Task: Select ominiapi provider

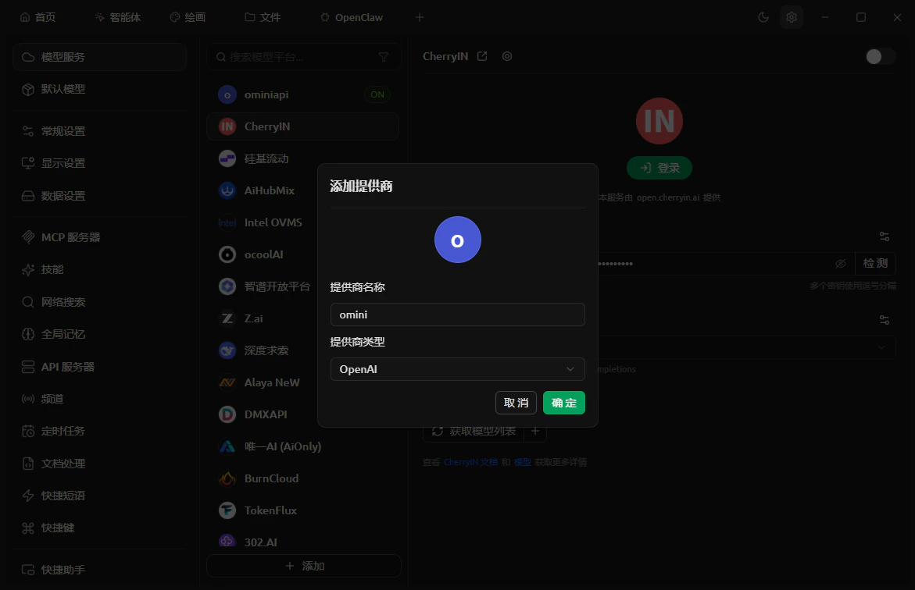Action: 303,94
